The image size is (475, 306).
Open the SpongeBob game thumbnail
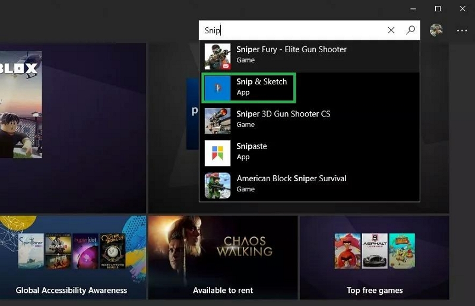point(402,251)
